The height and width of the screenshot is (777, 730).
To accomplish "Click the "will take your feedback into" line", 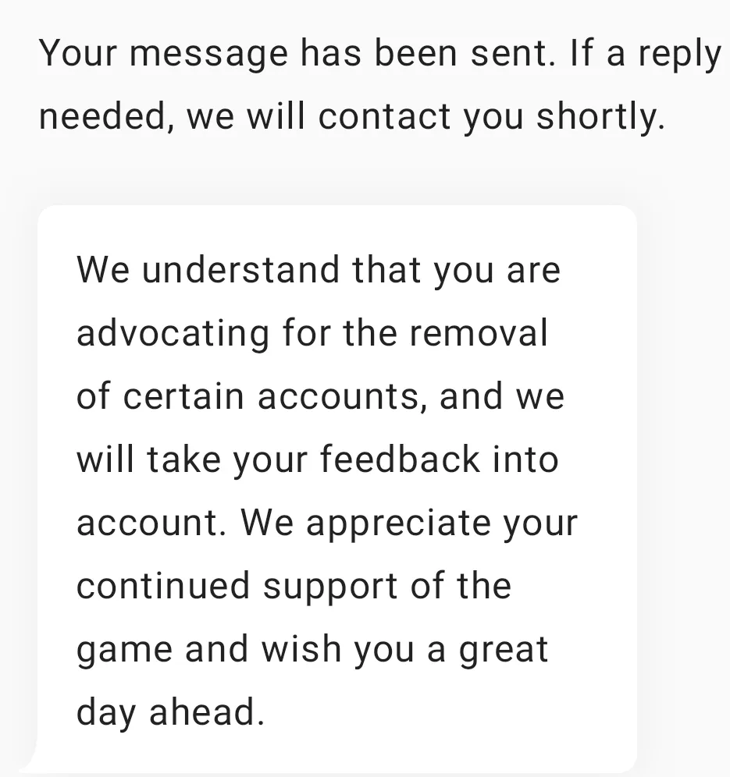I will tap(317, 459).
